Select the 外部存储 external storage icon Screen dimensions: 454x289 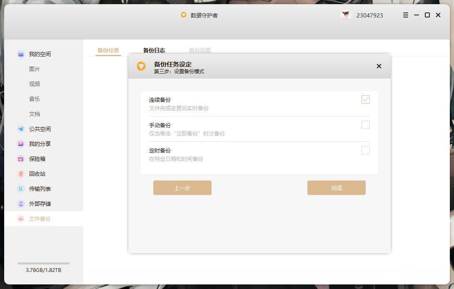tap(20, 203)
